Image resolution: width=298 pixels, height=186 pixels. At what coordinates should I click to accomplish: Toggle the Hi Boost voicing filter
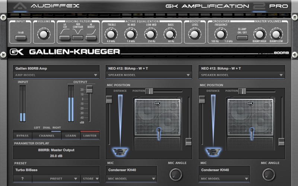coord(91,38)
